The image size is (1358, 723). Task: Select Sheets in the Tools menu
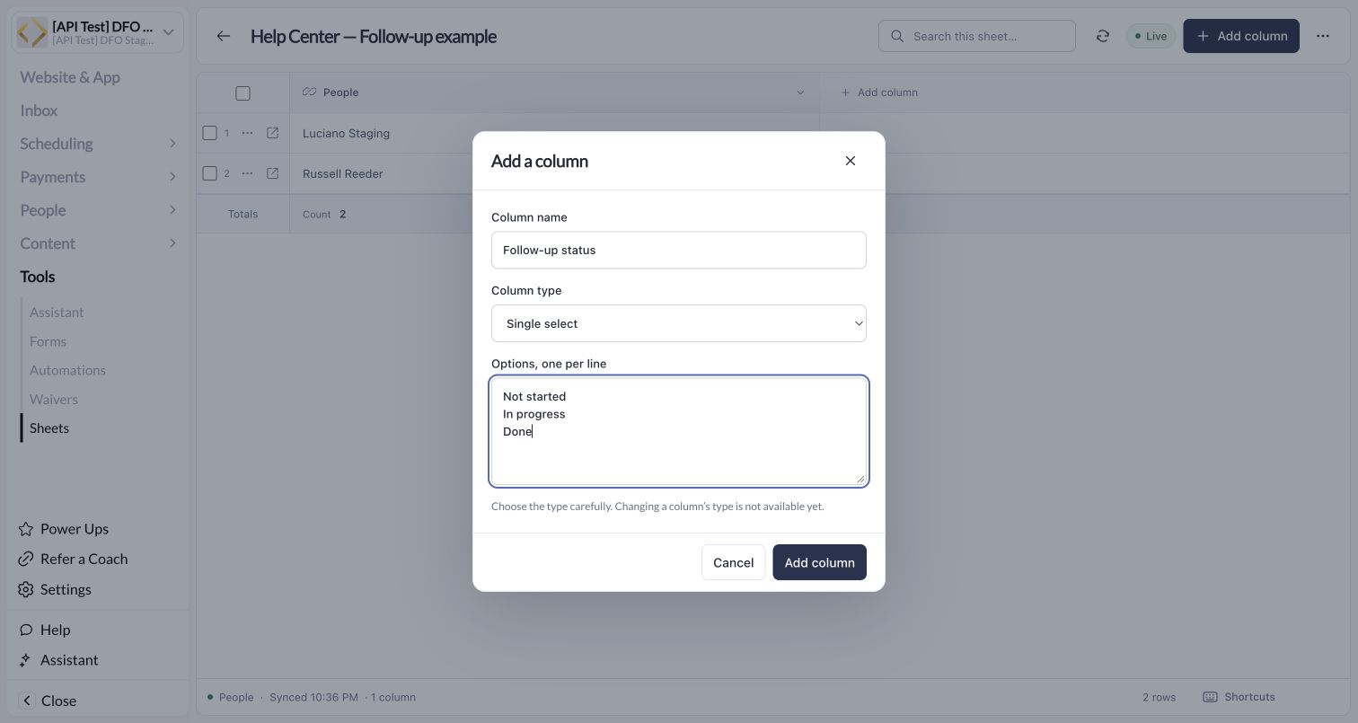point(49,428)
